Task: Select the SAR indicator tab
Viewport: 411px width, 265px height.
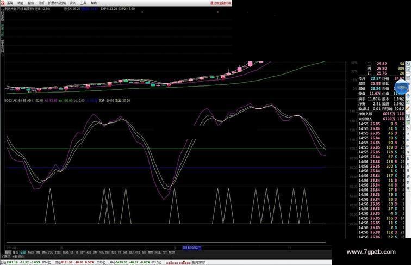Action: pos(125,252)
